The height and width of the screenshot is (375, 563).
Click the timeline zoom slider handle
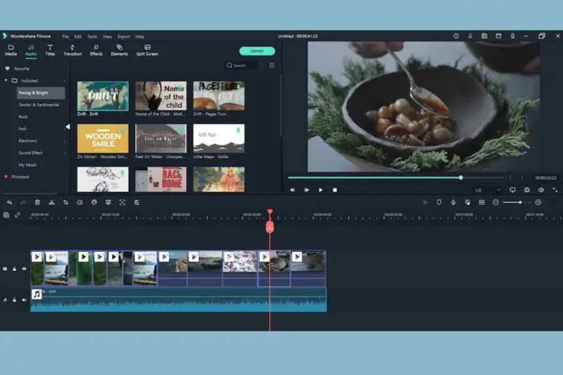(520, 202)
